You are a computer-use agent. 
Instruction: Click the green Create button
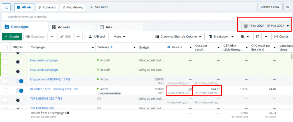[x=12, y=37]
